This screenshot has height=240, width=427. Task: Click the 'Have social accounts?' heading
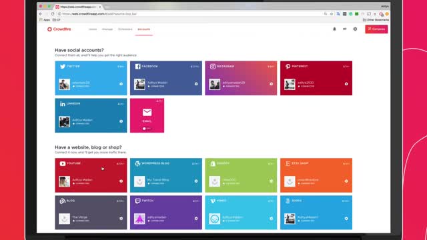pos(79,50)
